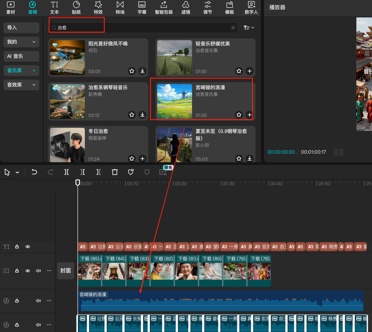Toggle visibility of the text track
This screenshot has width=372, height=332.
coord(28,247)
